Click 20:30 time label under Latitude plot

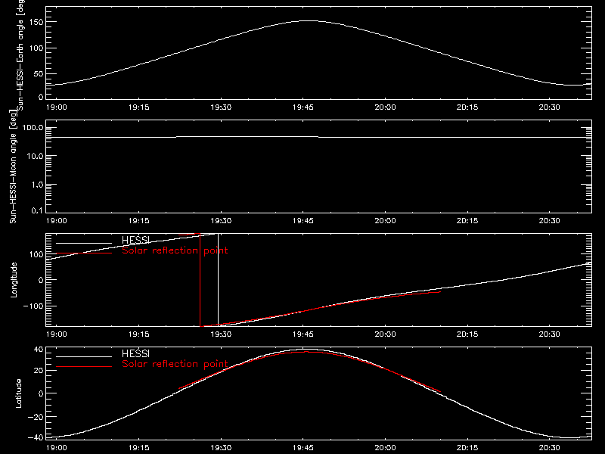point(550,448)
